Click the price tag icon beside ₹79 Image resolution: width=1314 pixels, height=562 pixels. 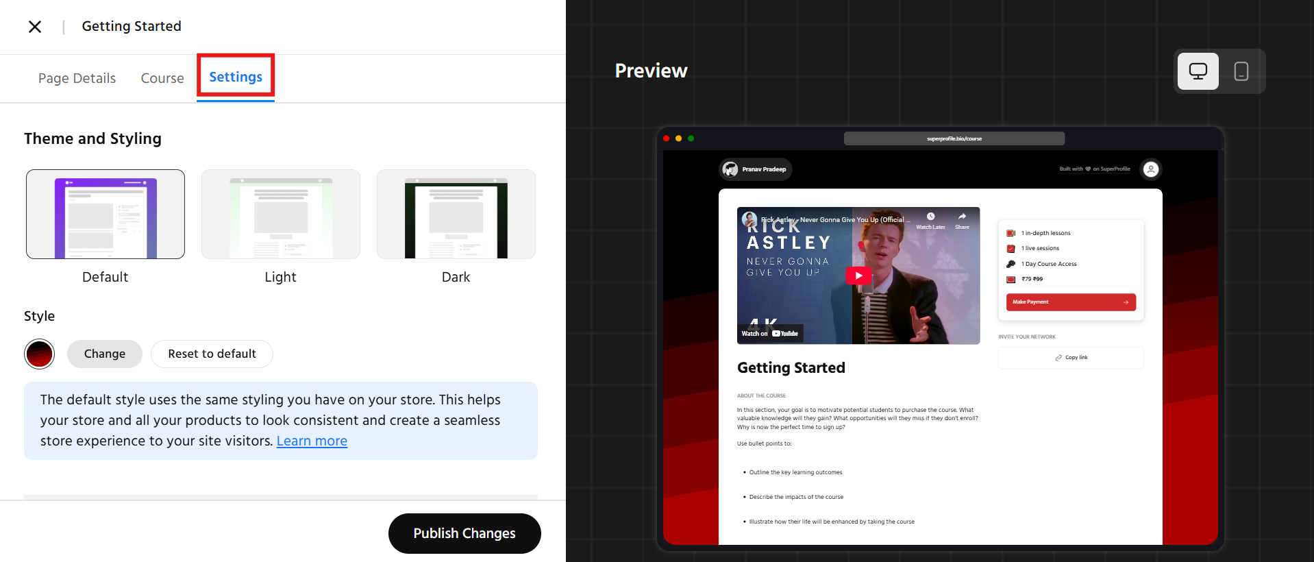(1011, 280)
